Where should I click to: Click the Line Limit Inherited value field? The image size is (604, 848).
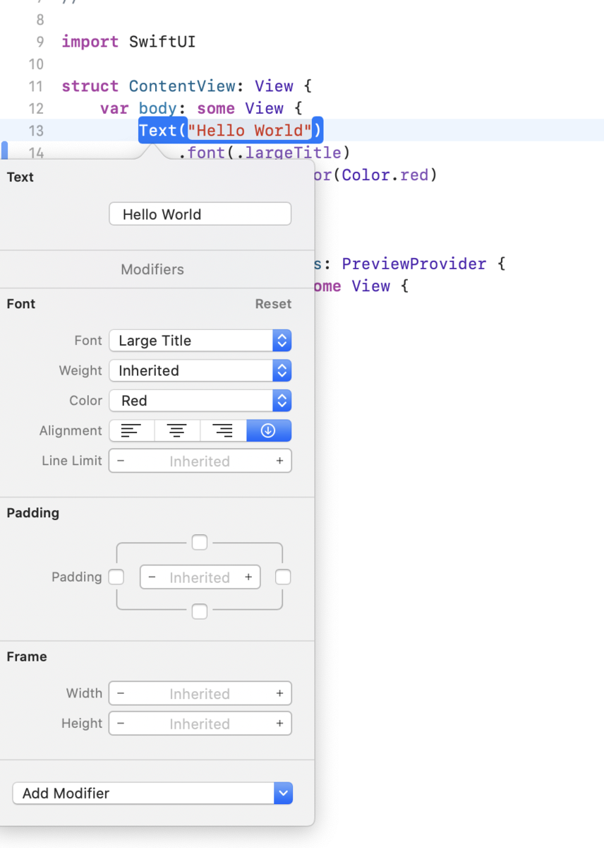(200, 461)
